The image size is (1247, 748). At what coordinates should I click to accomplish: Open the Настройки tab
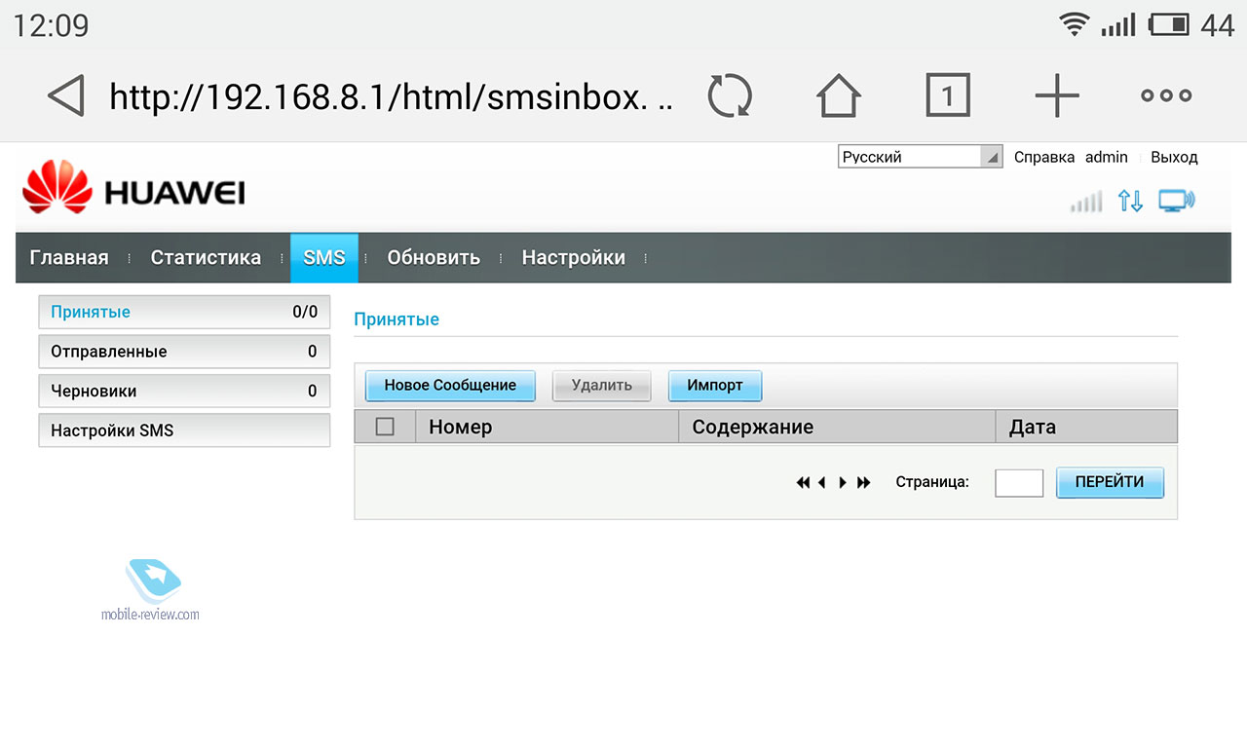573,258
